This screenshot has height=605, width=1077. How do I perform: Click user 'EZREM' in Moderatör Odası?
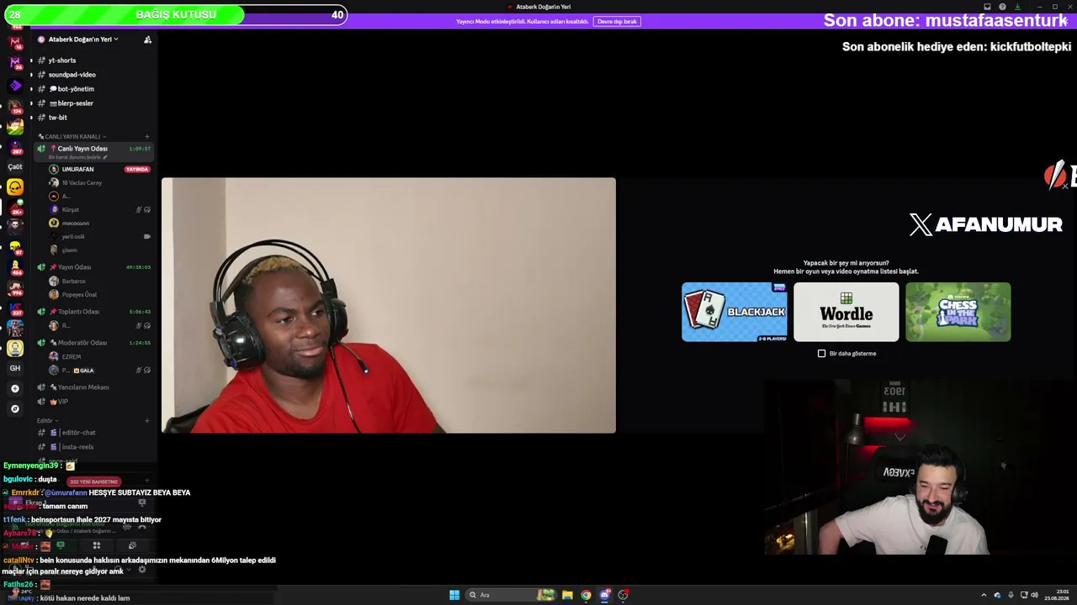pyautogui.click(x=71, y=356)
